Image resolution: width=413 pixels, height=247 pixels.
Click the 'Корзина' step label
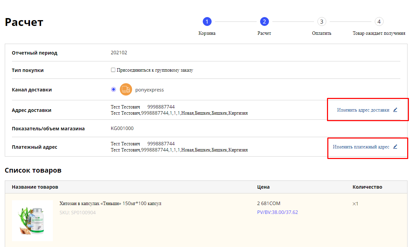coord(207,33)
